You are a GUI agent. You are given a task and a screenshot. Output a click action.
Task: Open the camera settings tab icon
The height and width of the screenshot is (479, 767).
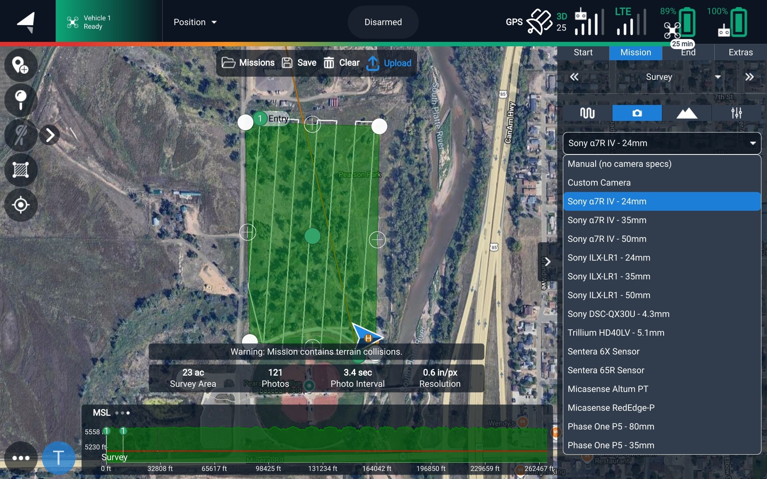(x=637, y=113)
